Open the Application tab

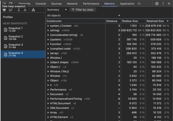coord(127,4)
